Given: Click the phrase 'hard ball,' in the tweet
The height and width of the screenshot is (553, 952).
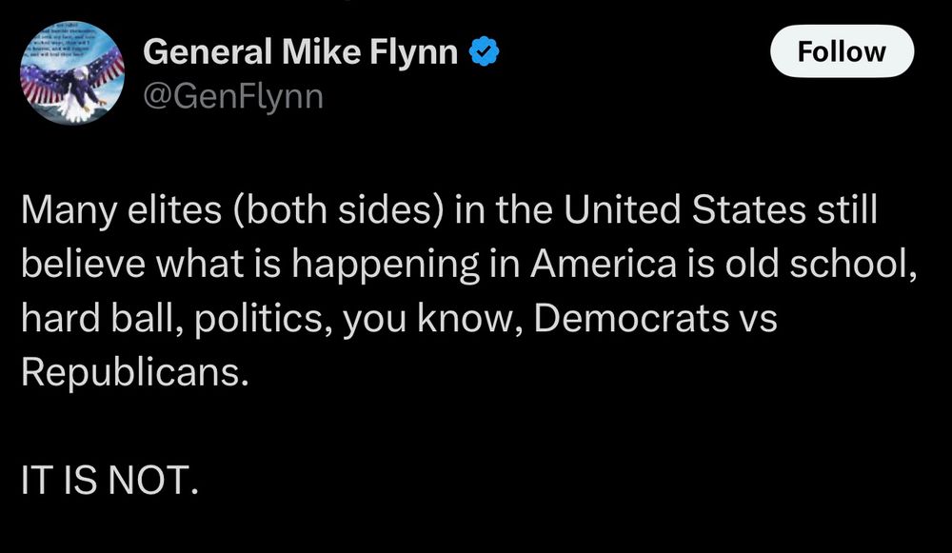Looking at the screenshot, I should coord(103,318).
